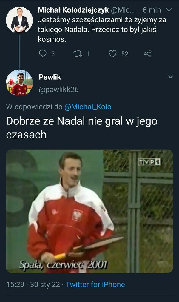Image resolution: width=179 pixels, height=302 pixels.
Task: Open Michał Kołodziejczyk's profile picture
Action: click(19, 20)
